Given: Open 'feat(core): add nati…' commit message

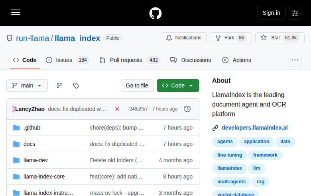Looking at the screenshot, I should pyautogui.click(x=116, y=177).
